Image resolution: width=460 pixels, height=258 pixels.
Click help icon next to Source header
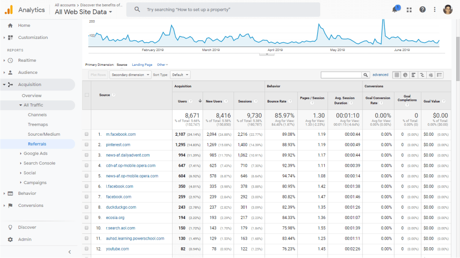pos(114,95)
